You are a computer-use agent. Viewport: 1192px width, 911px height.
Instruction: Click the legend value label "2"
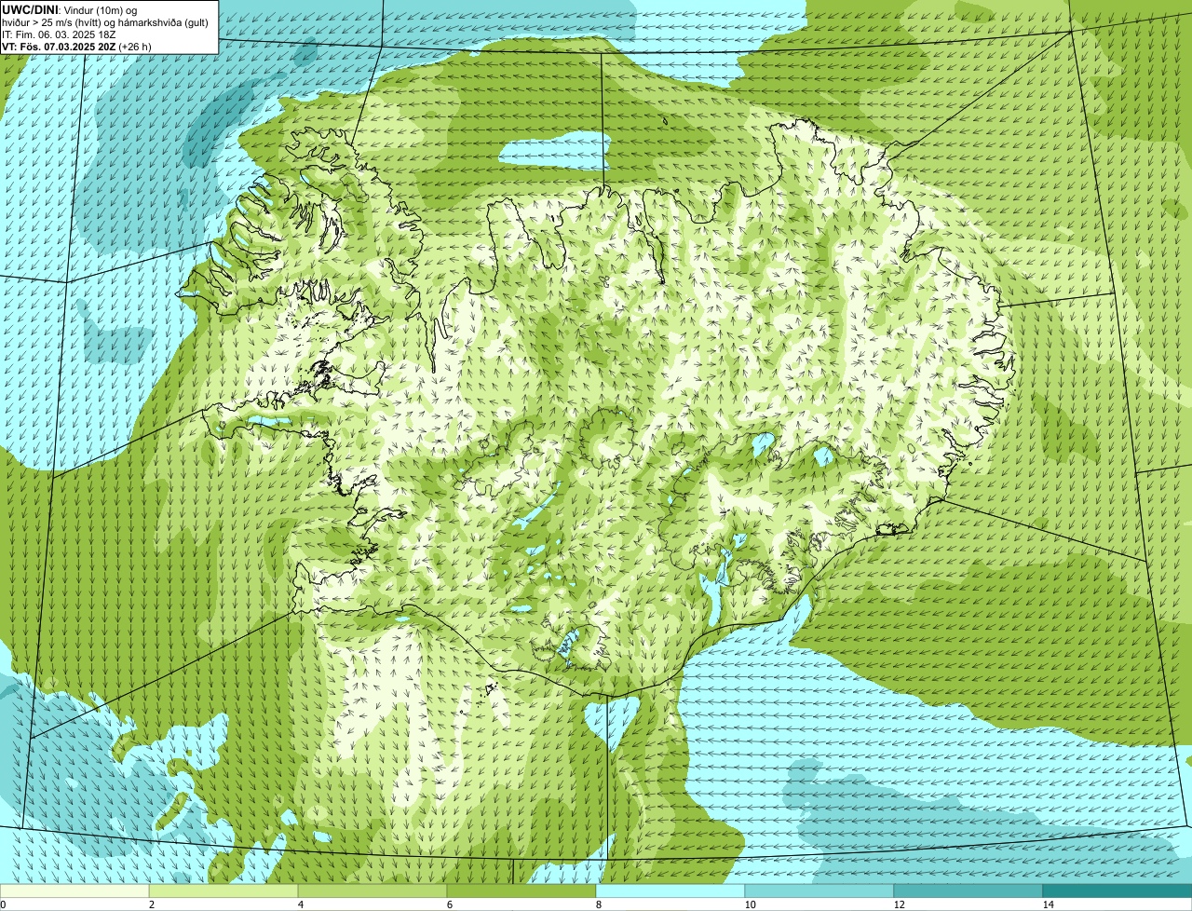pyautogui.click(x=151, y=904)
